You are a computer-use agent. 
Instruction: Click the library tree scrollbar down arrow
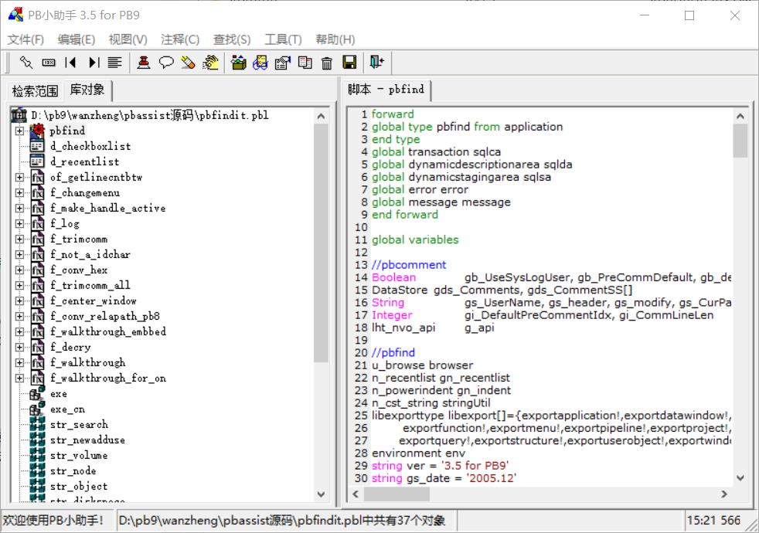pyautogui.click(x=321, y=494)
